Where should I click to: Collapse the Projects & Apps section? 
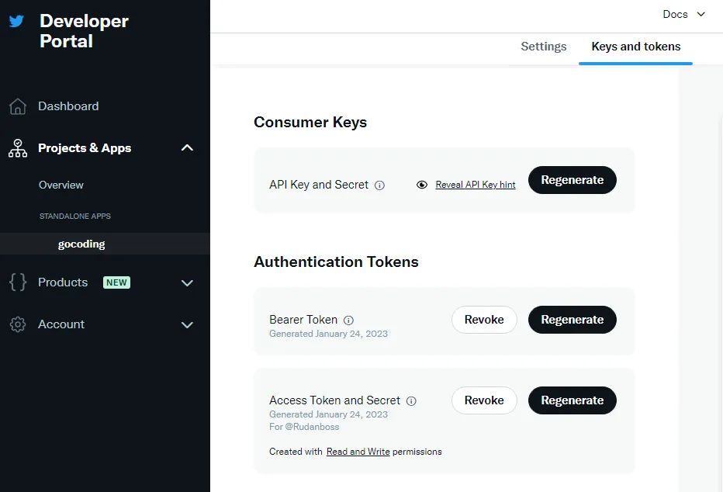pyautogui.click(x=187, y=148)
